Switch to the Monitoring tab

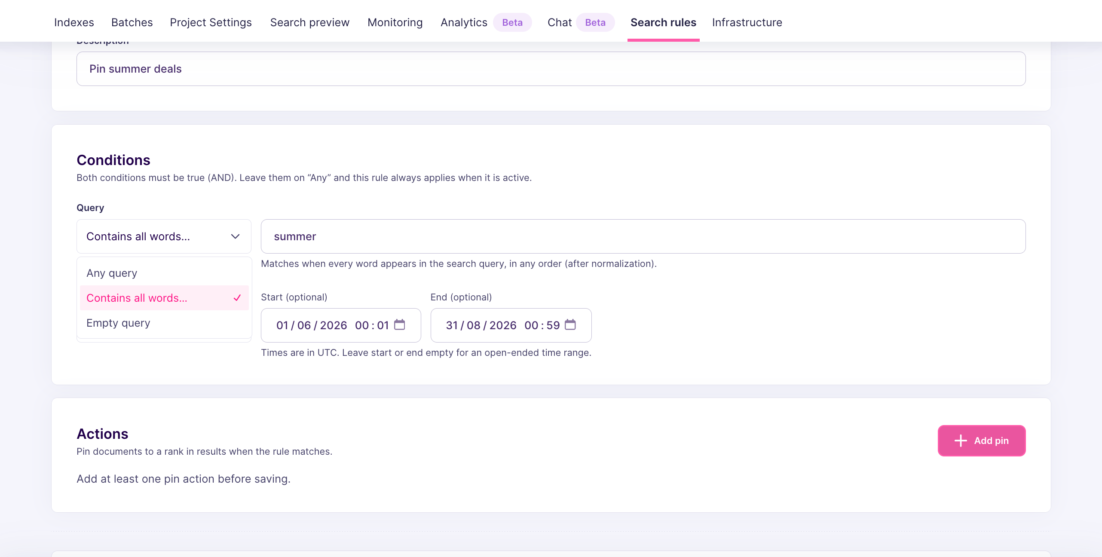pos(395,22)
